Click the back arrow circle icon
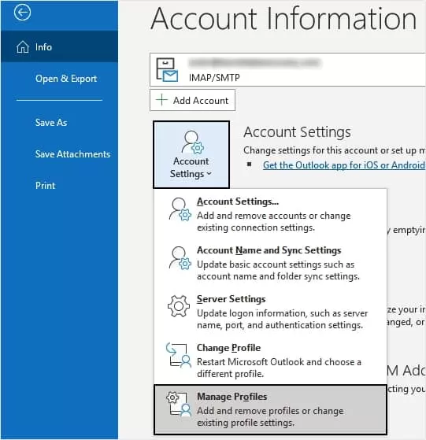The image size is (426, 440). tap(23, 13)
